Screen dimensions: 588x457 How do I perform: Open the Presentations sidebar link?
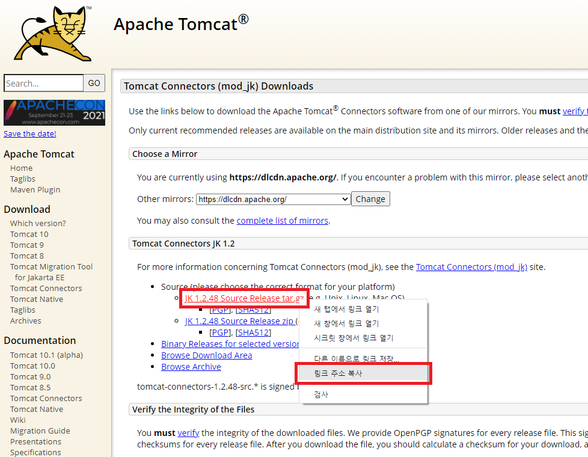click(35, 441)
